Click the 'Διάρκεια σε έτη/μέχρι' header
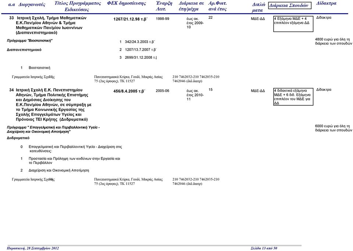This screenshot has width=353, height=251. 191,6
